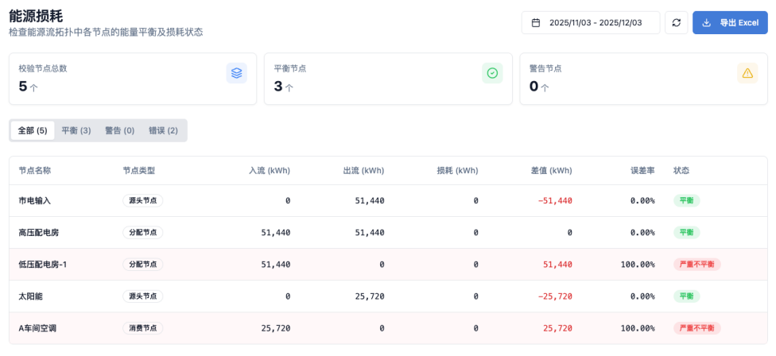The height and width of the screenshot is (356, 776).
Task: Select the 全部 (5) tab
Action: pos(33,130)
